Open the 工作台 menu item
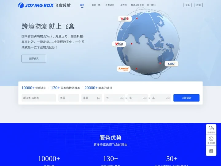The image size is (221, 166). 123,5
